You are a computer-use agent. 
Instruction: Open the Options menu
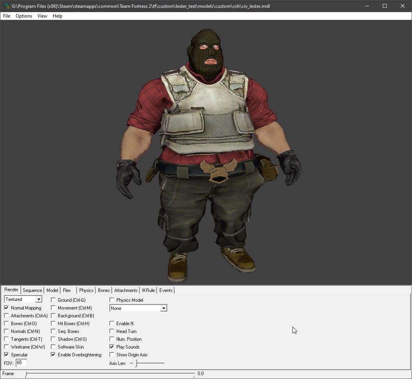pos(24,16)
